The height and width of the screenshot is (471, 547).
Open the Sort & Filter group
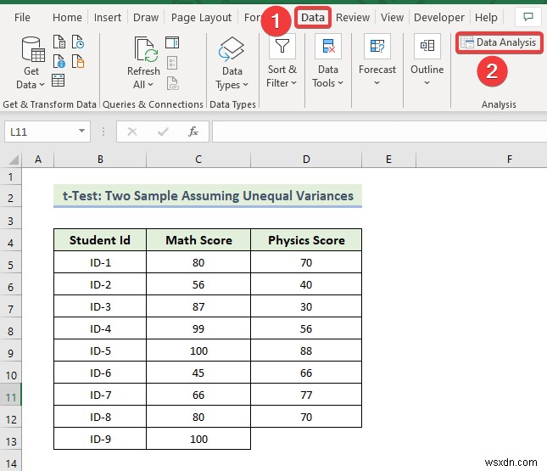(282, 62)
